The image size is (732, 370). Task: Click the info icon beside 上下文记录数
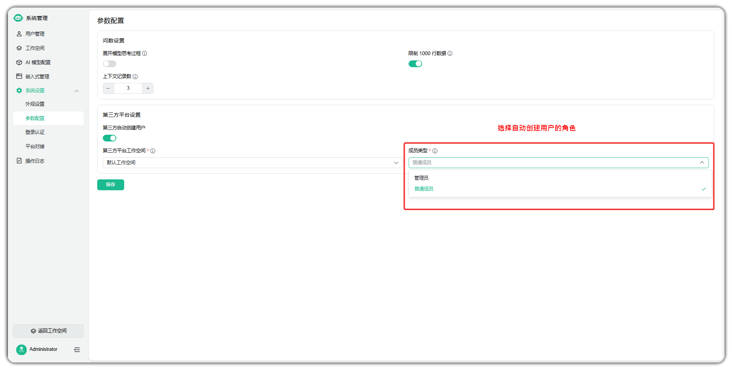click(x=135, y=77)
